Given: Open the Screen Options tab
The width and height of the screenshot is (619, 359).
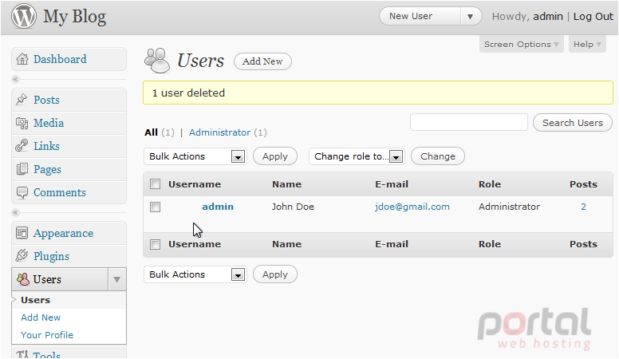Looking at the screenshot, I should pos(521,44).
